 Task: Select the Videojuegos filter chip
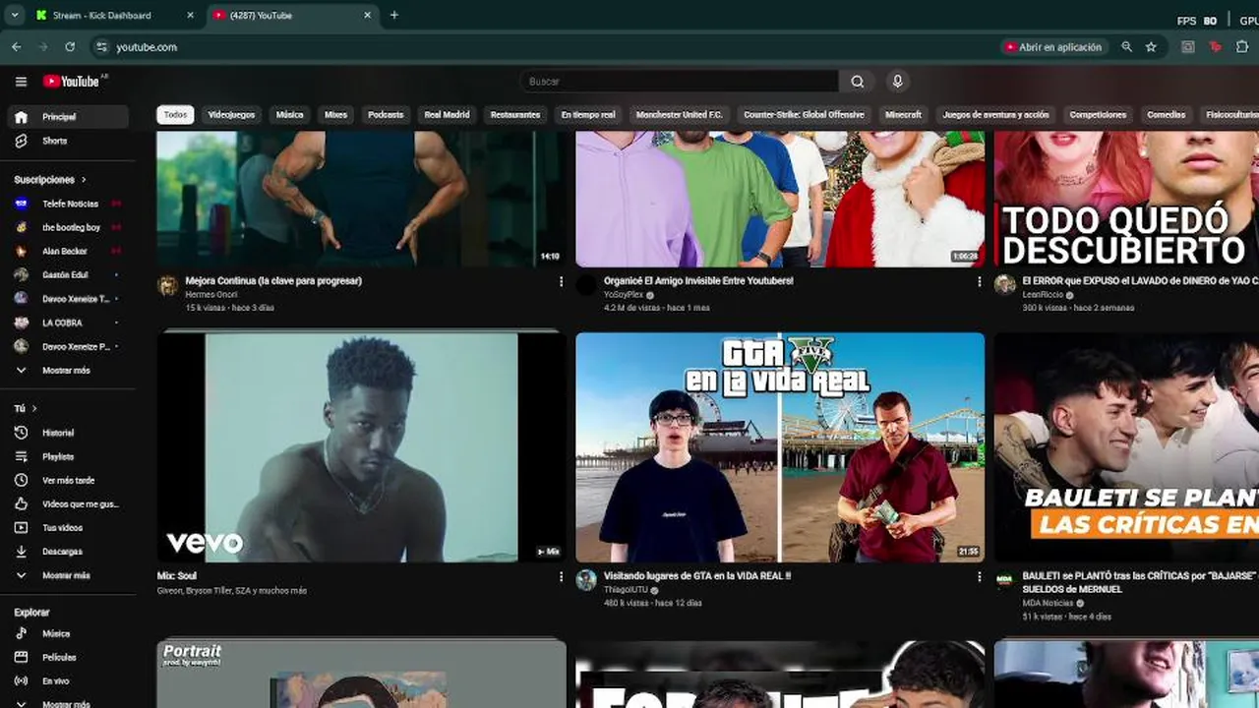click(x=231, y=115)
